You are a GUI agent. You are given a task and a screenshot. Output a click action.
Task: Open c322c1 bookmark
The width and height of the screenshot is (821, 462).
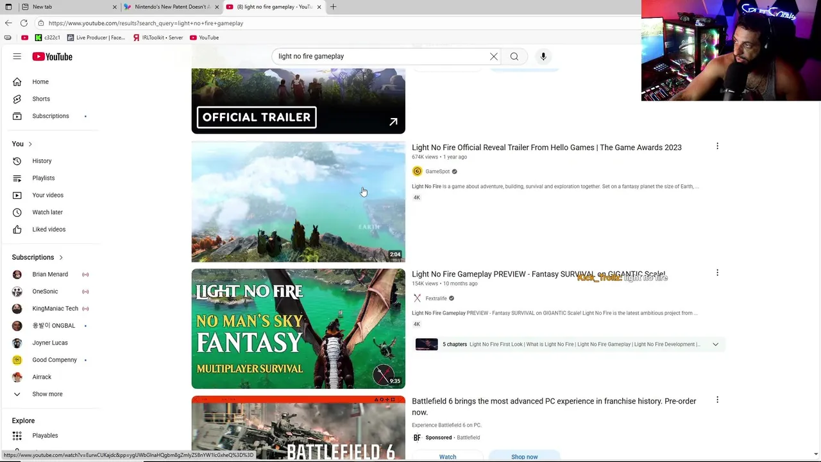(47, 38)
